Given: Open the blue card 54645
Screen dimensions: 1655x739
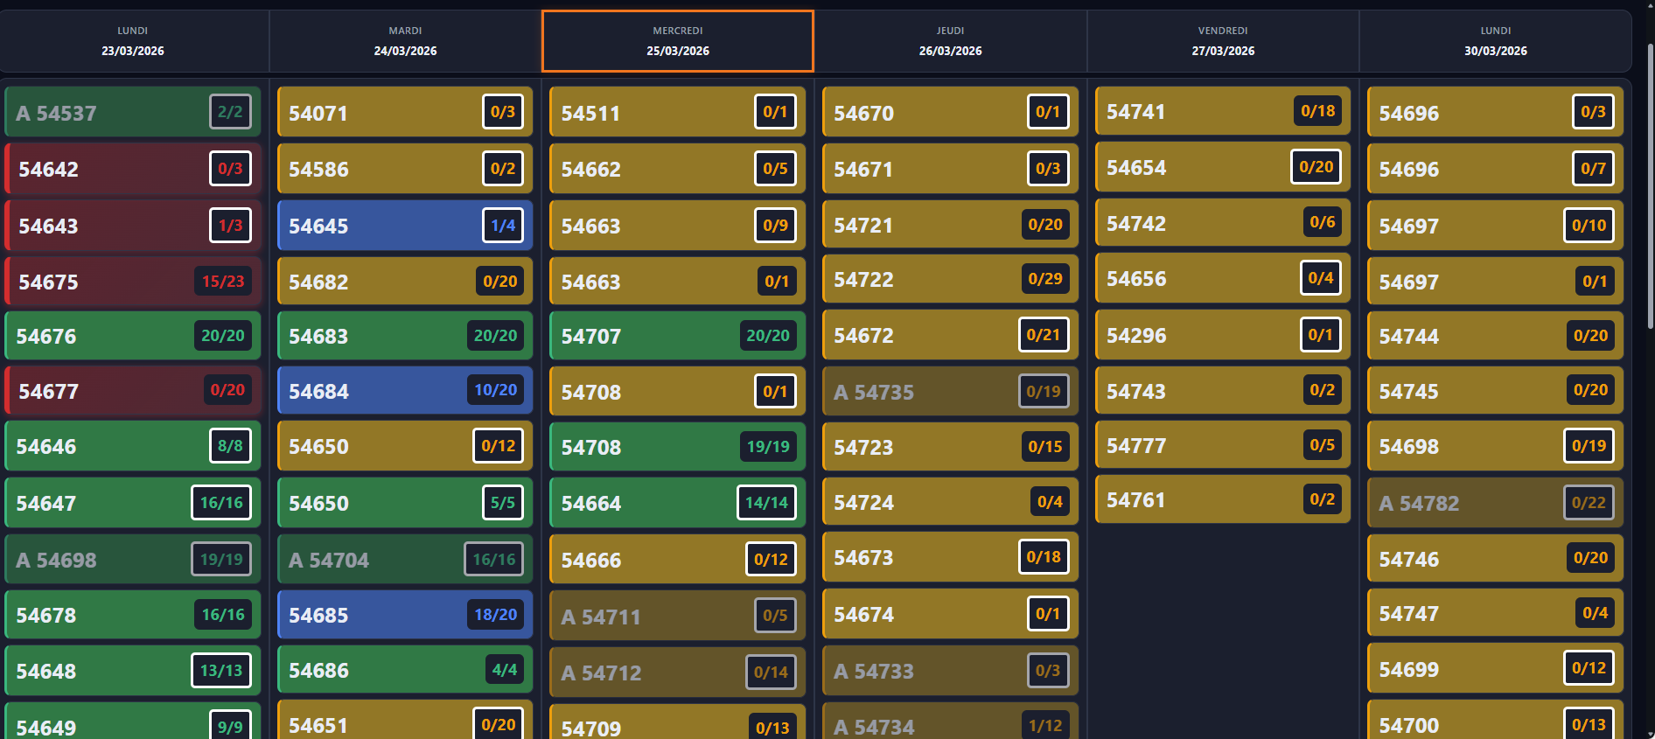Looking at the screenshot, I should point(385,226).
